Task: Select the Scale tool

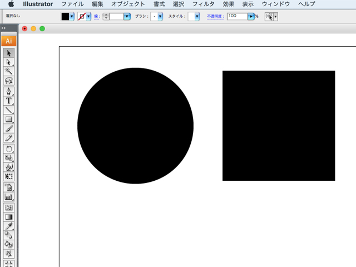Action: (9, 158)
